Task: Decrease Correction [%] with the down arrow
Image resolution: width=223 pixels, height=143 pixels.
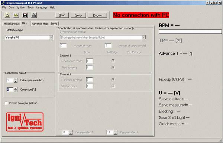Action: click(x=16, y=91)
